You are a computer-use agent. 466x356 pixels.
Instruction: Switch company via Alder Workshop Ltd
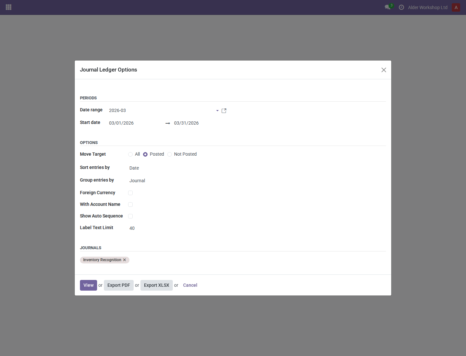(x=428, y=7)
